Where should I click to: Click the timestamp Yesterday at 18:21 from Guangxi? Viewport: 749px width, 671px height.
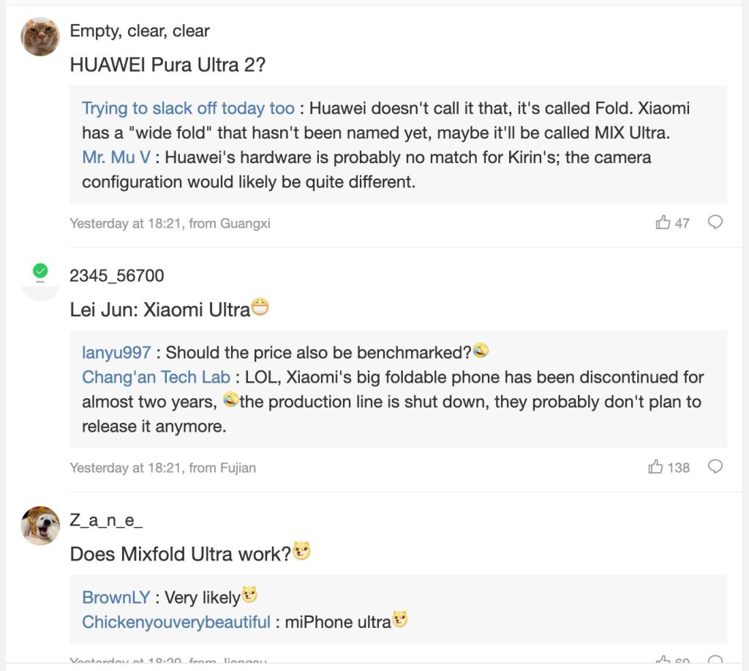pyautogui.click(x=170, y=223)
